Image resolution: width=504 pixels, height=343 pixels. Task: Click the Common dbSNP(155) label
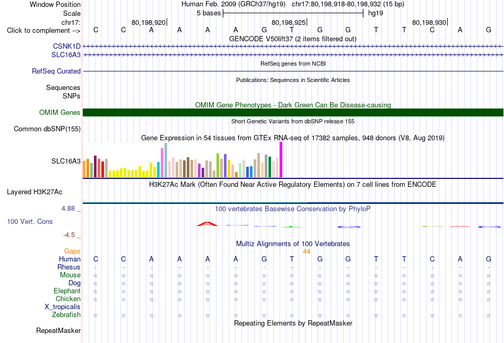(47, 129)
